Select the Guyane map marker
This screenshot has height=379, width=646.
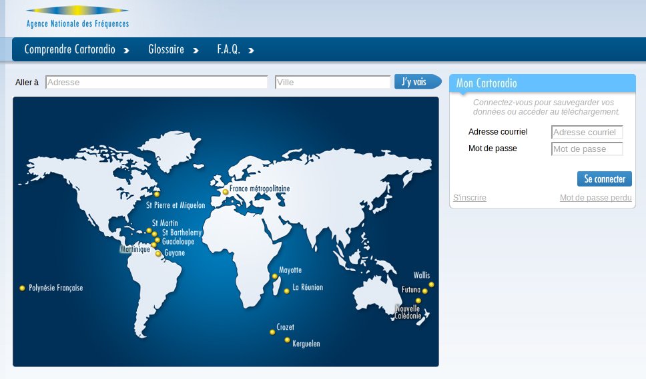pyautogui.click(x=158, y=253)
